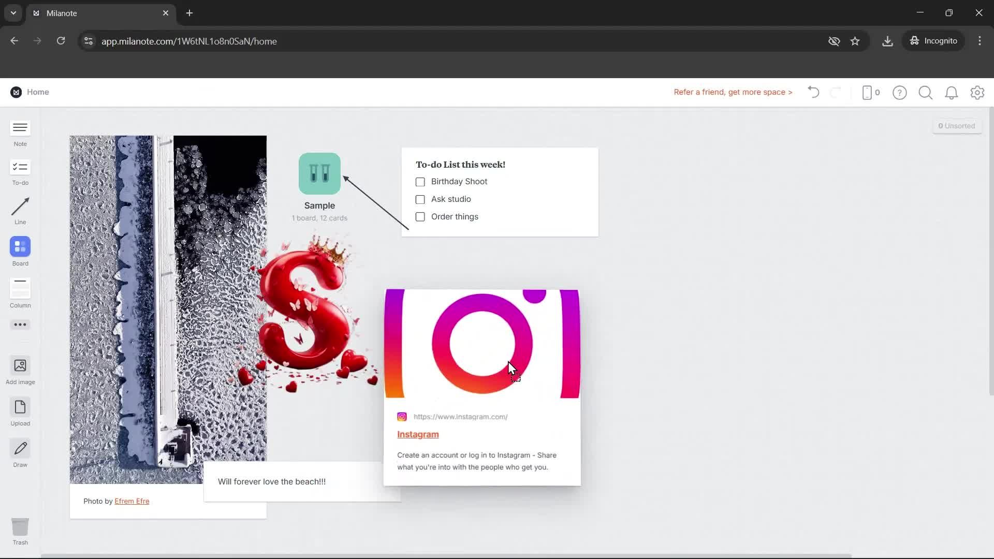Open Chrome's three-dot menu
The height and width of the screenshot is (559, 994).
pos(980,41)
